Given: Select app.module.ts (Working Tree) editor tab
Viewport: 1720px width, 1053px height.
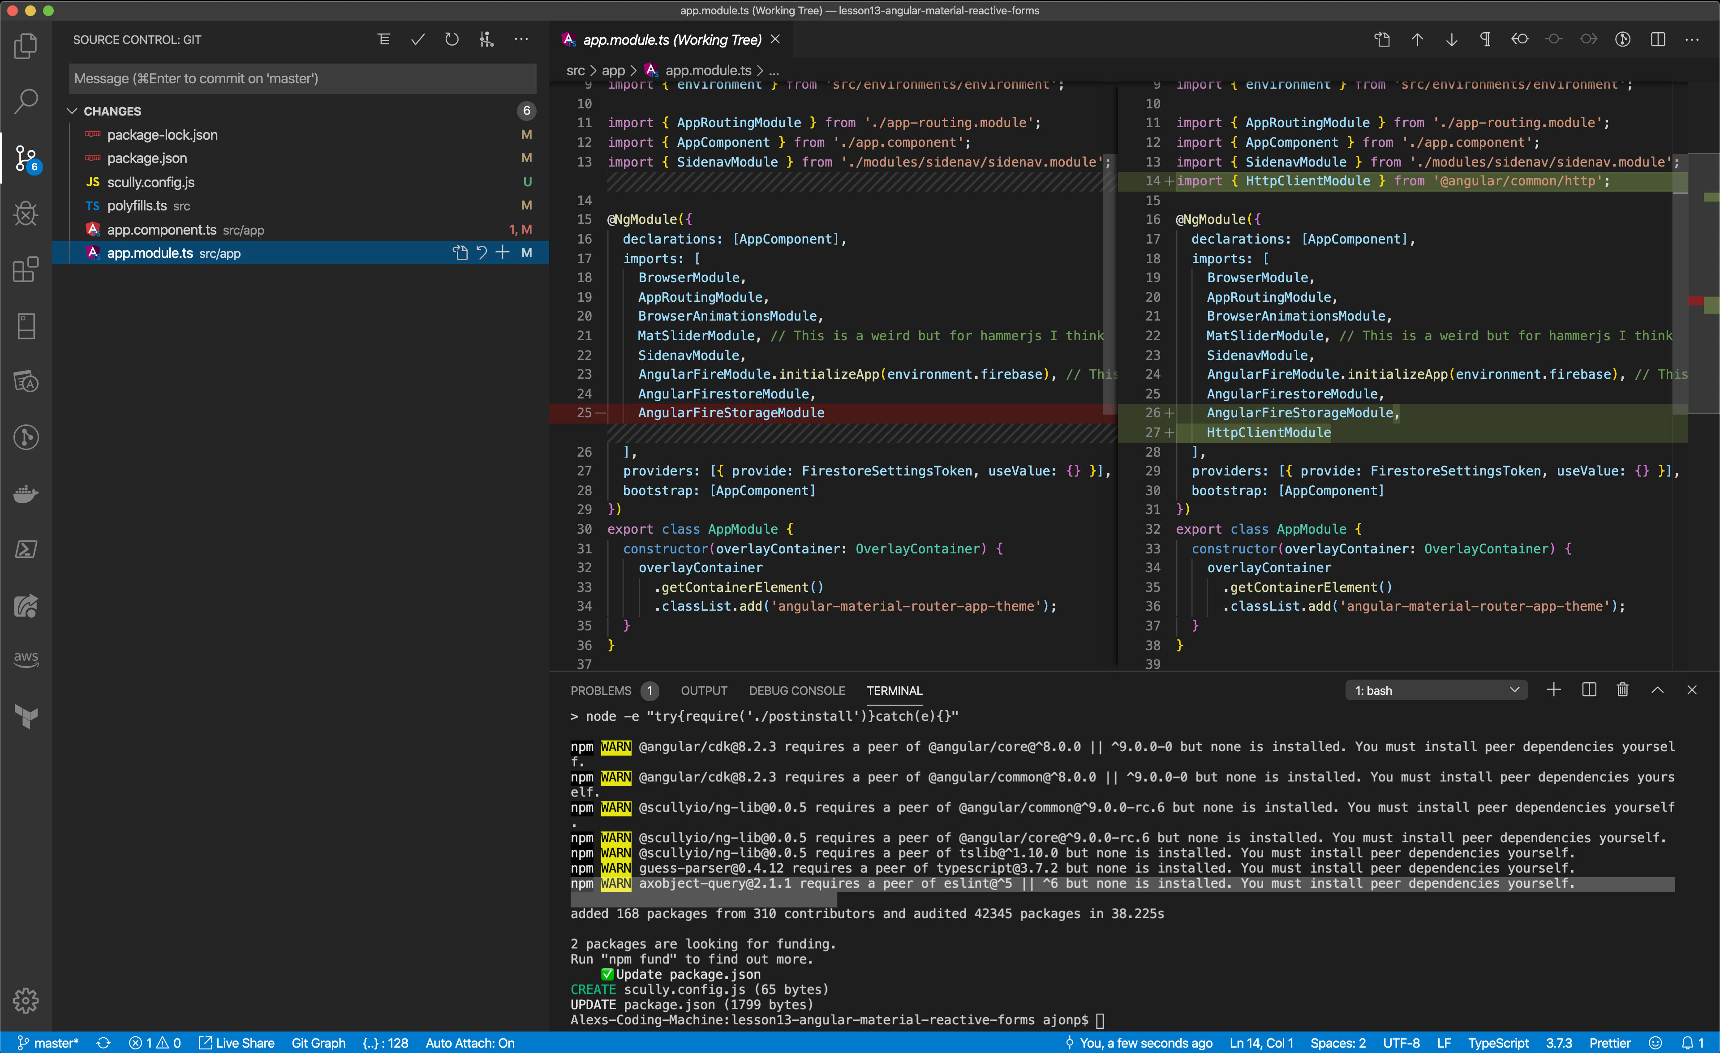Looking at the screenshot, I should 671,40.
